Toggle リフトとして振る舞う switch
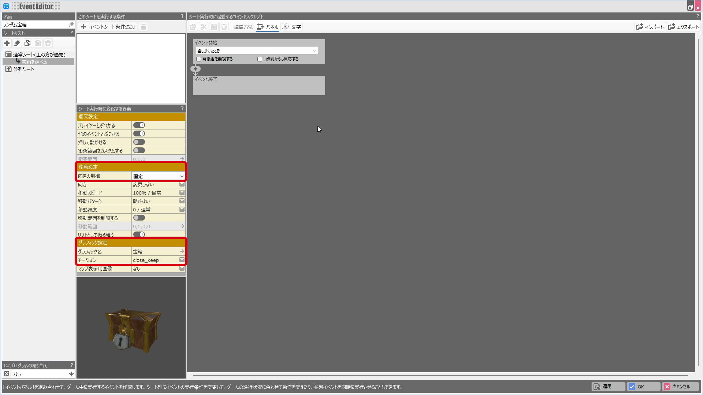The width and height of the screenshot is (703, 395). pos(139,234)
